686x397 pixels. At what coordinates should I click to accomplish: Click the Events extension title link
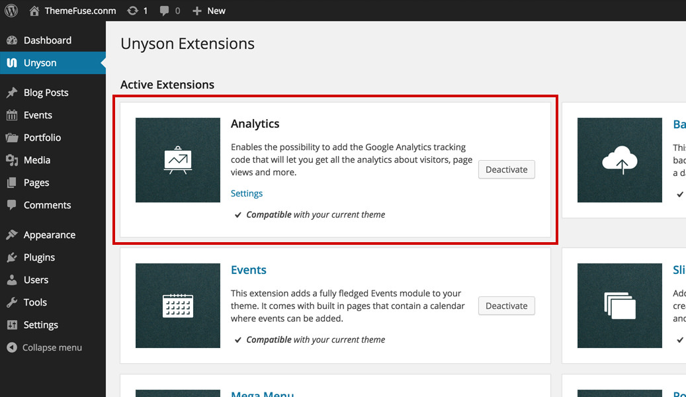[249, 269]
